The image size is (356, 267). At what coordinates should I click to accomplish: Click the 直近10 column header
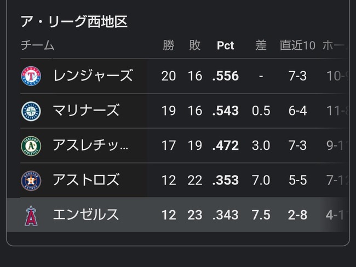[297, 45]
